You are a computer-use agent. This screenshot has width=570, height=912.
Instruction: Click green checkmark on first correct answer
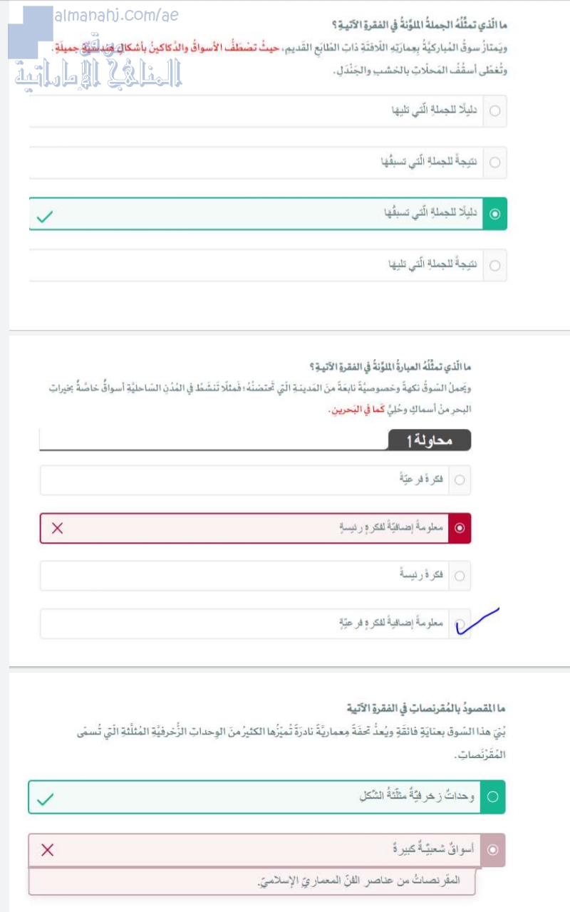(44, 217)
